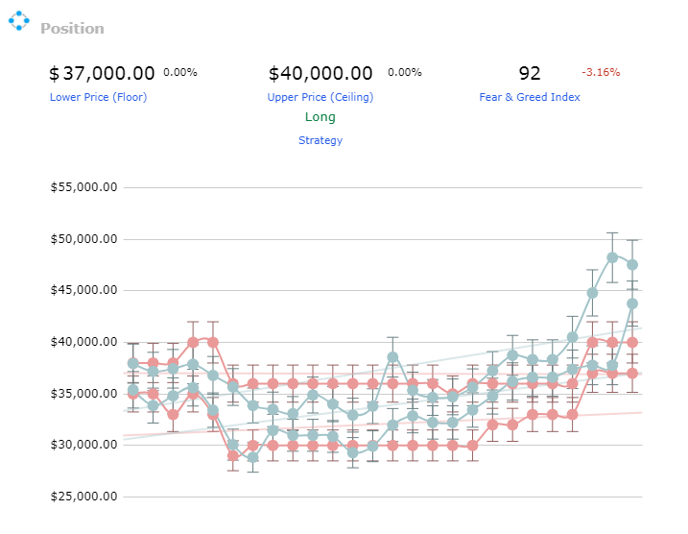This screenshot has width=688, height=534.
Task: Click the red -3.16% change value
Action: click(601, 72)
